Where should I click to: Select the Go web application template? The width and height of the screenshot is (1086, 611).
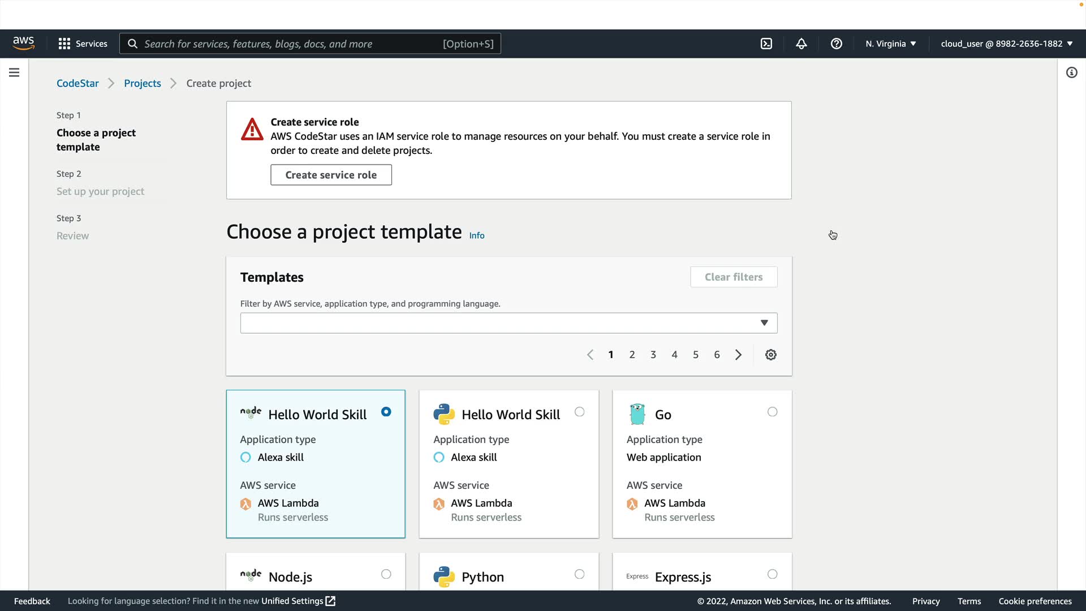[772, 412]
